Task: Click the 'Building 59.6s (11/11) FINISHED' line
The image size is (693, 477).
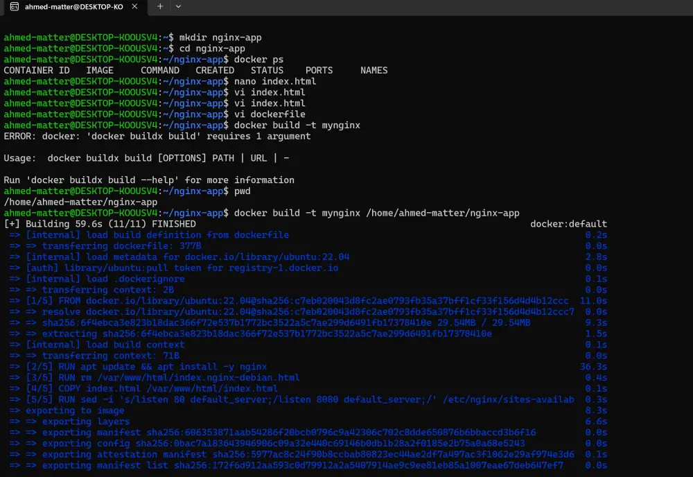Action: [100, 224]
